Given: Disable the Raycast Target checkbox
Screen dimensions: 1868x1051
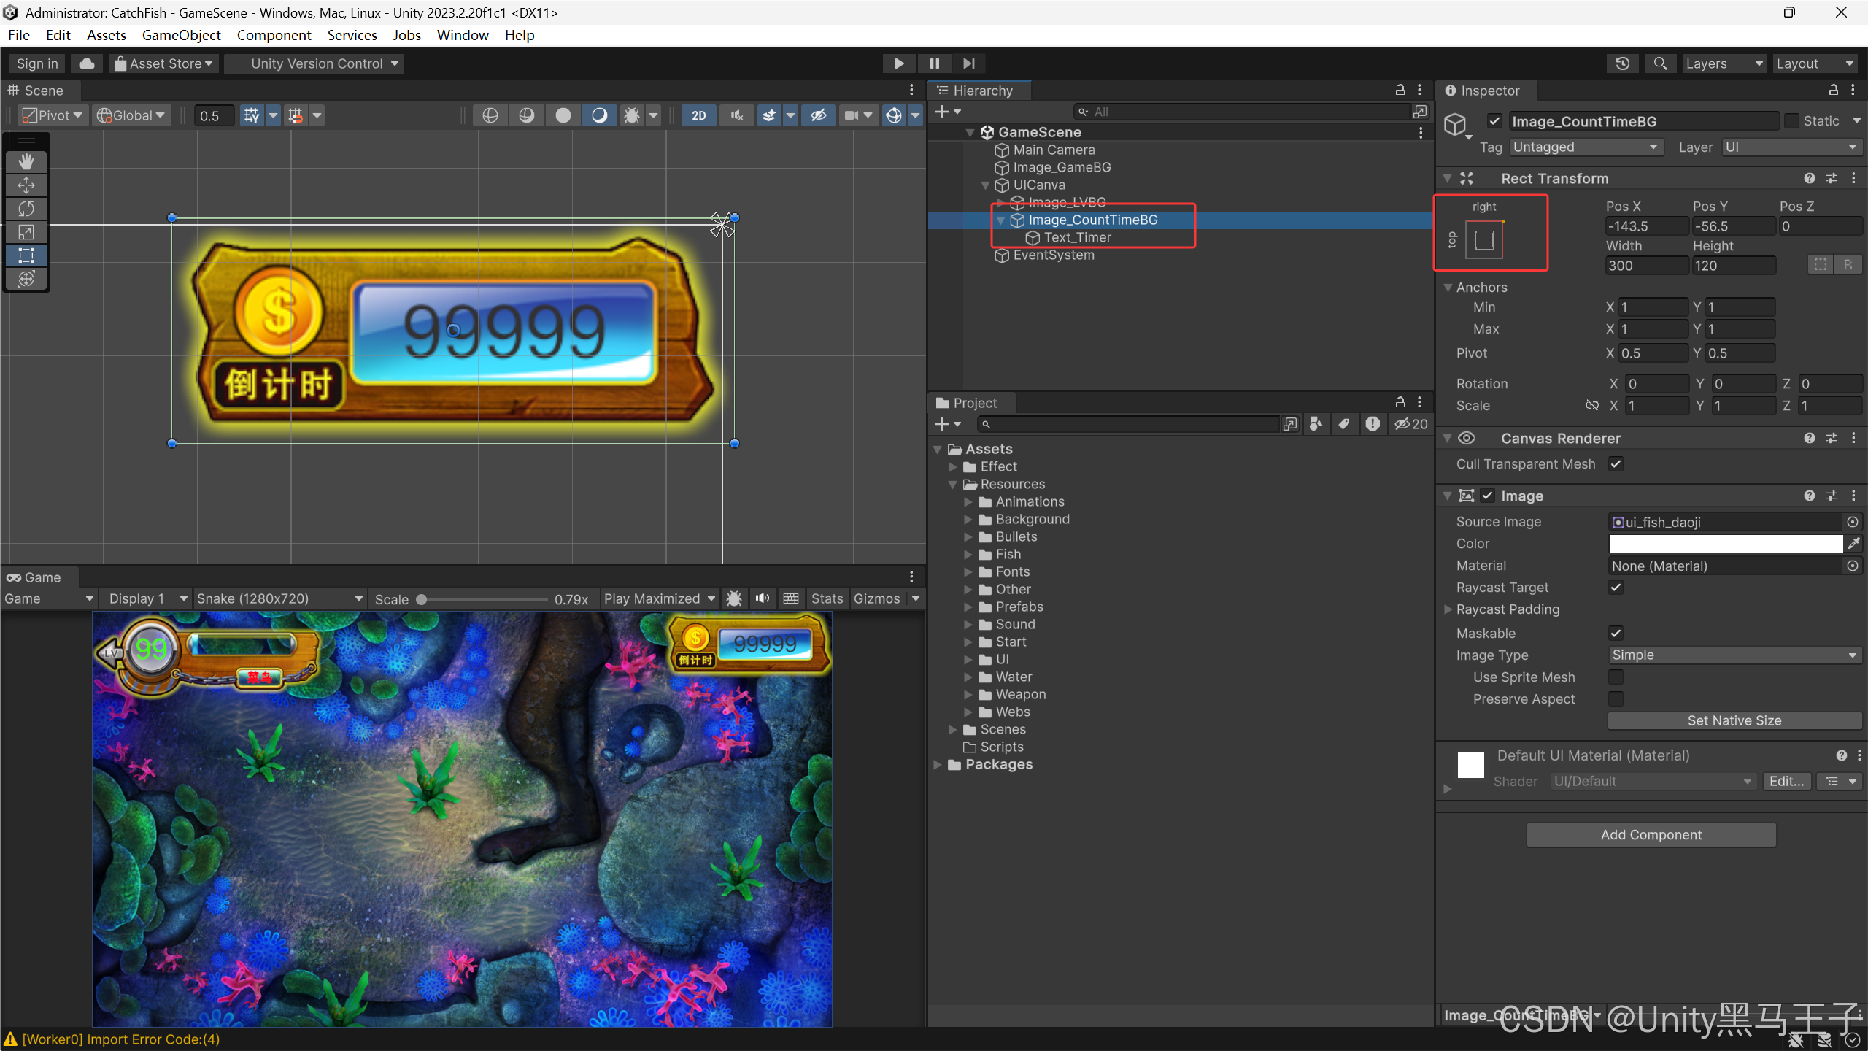Looking at the screenshot, I should click(x=1616, y=588).
